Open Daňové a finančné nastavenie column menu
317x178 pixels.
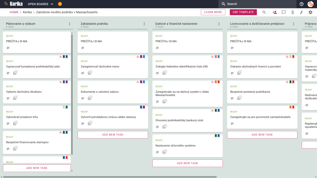tap(219, 24)
